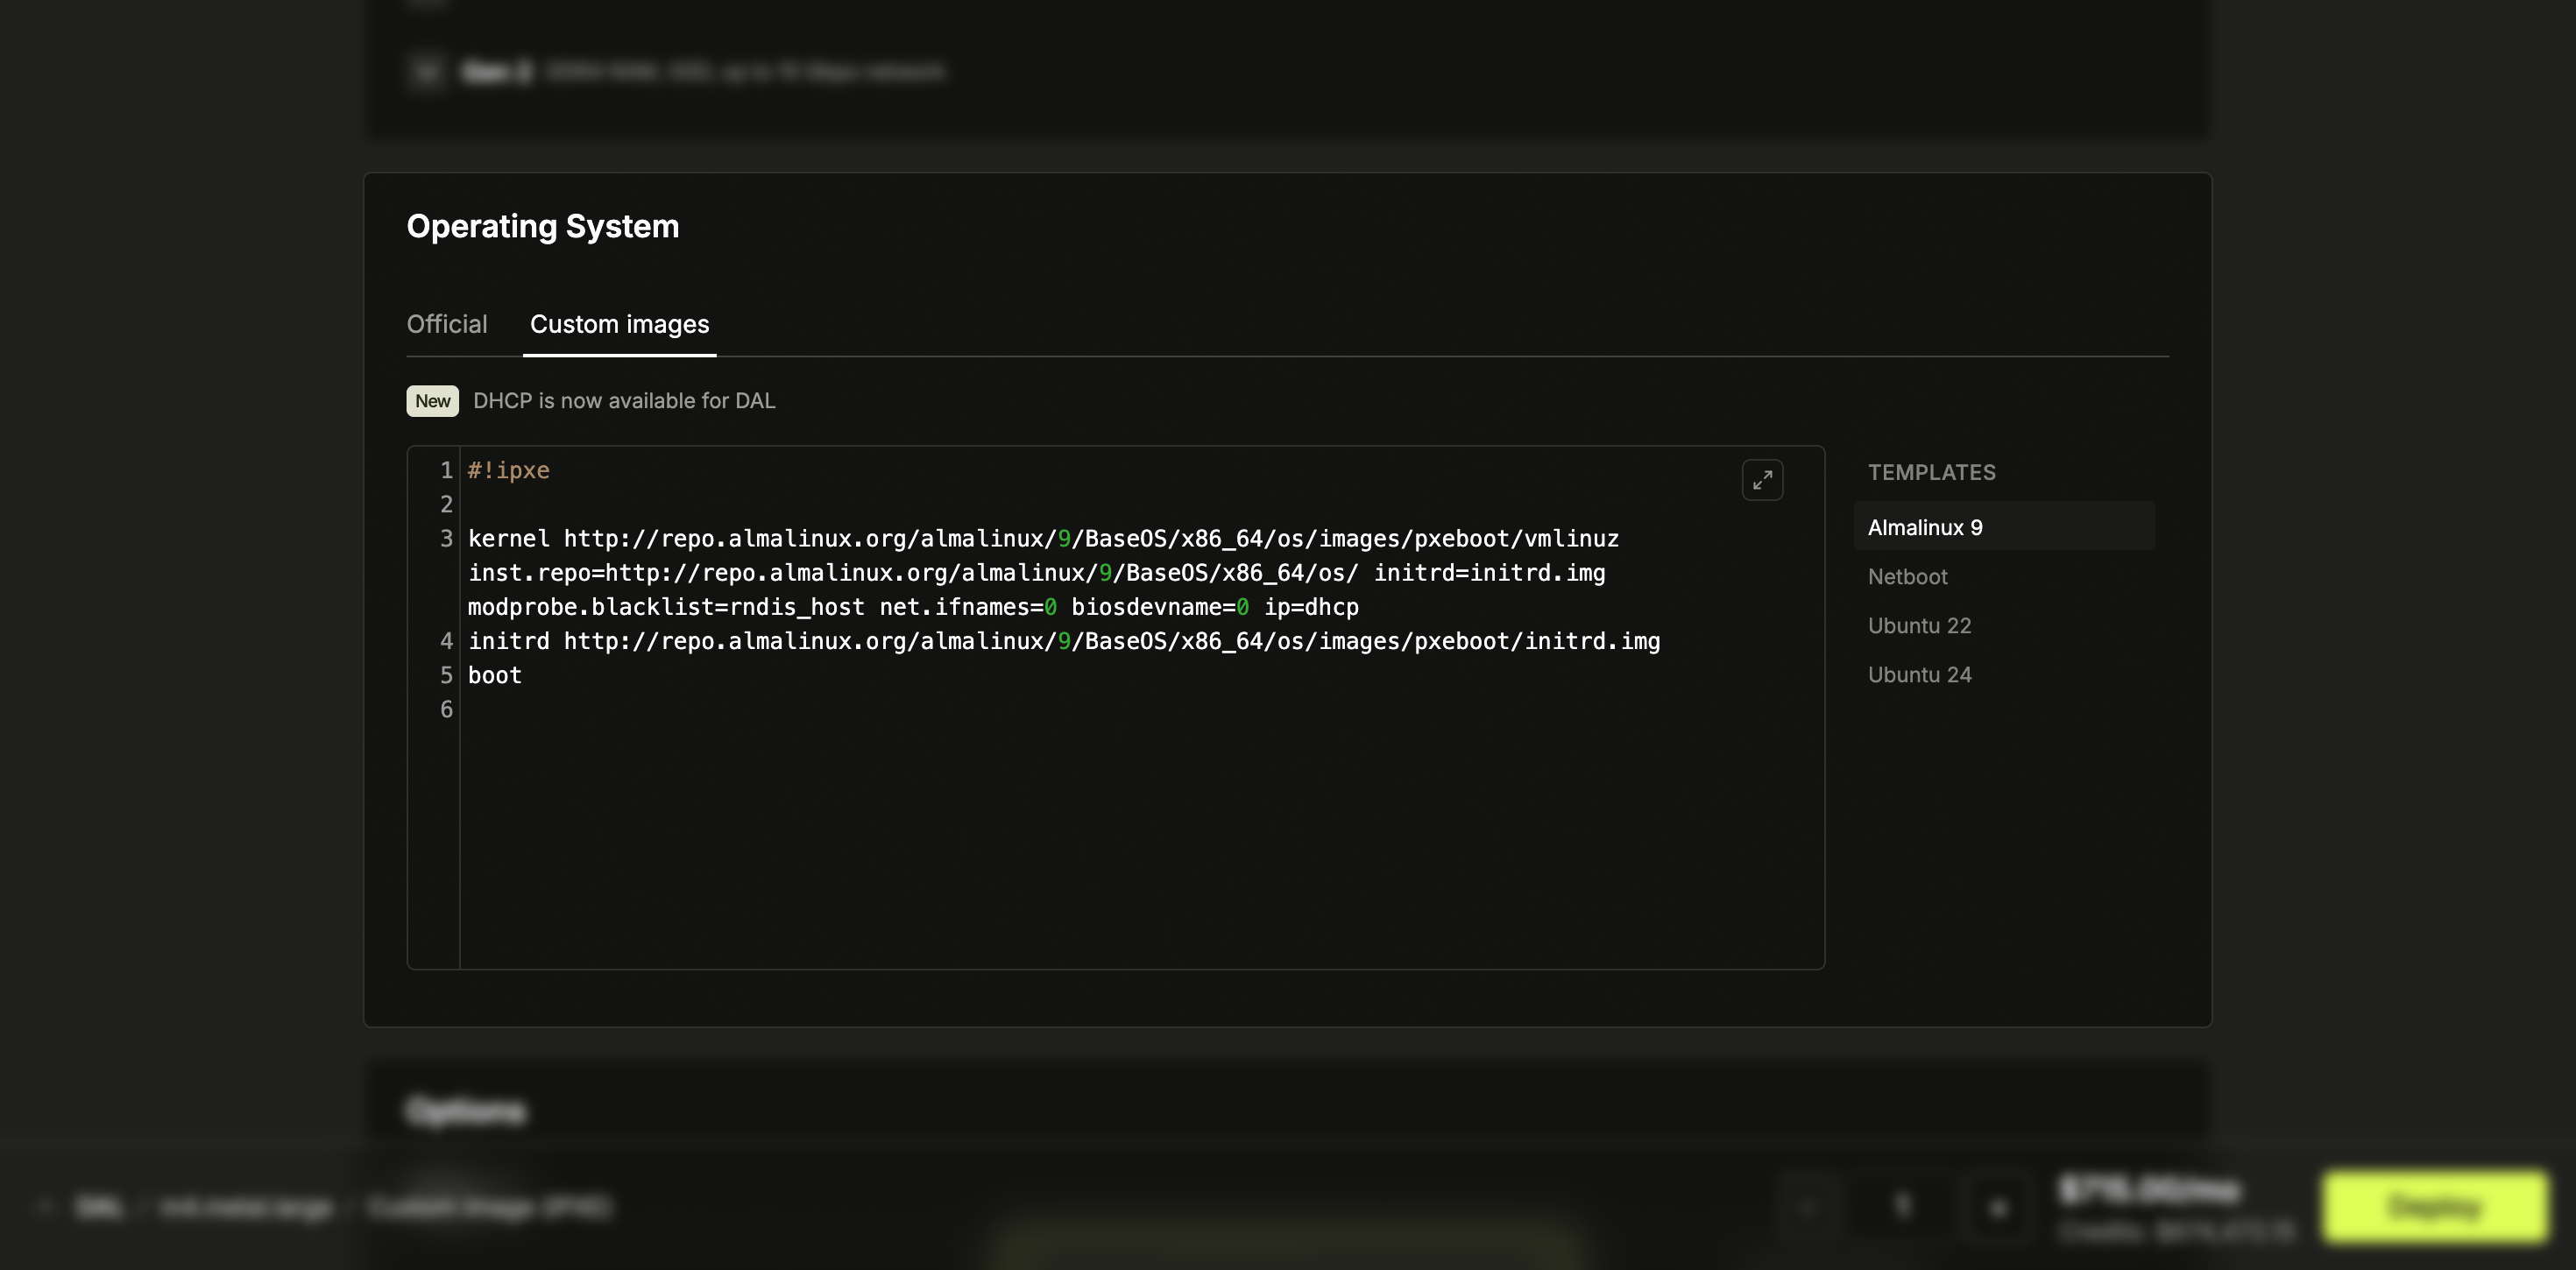This screenshot has height=1270, width=2576.
Task: Select the Netboot template
Action: 1907,576
